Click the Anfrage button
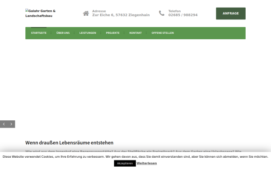The image size is (271, 169). tap(230, 14)
